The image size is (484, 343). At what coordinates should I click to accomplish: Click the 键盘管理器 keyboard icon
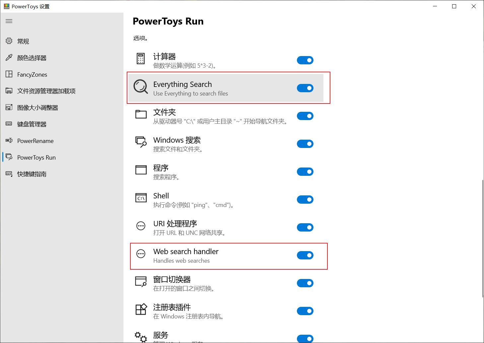(x=9, y=124)
